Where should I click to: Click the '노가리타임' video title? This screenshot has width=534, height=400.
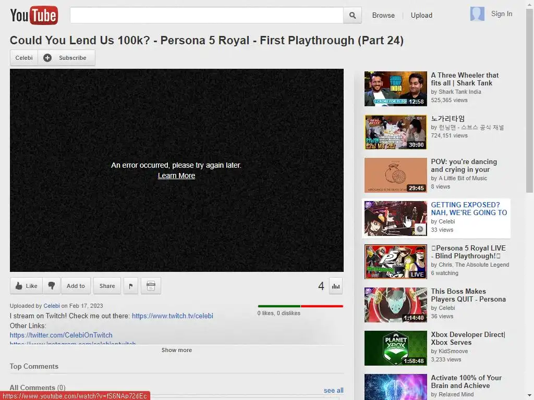click(447, 118)
